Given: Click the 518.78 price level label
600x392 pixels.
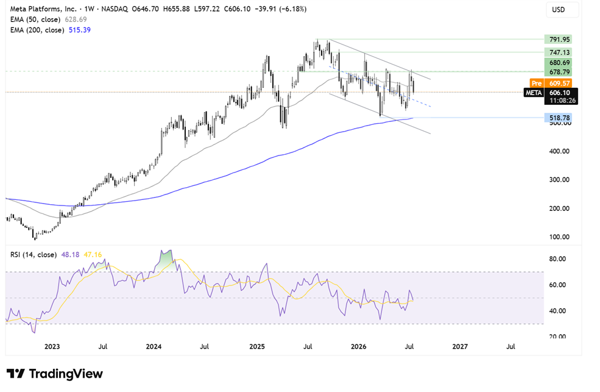Looking at the screenshot, I should click(x=557, y=118).
